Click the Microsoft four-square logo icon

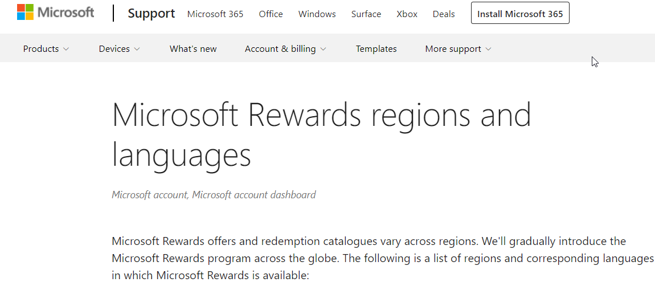(25, 12)
